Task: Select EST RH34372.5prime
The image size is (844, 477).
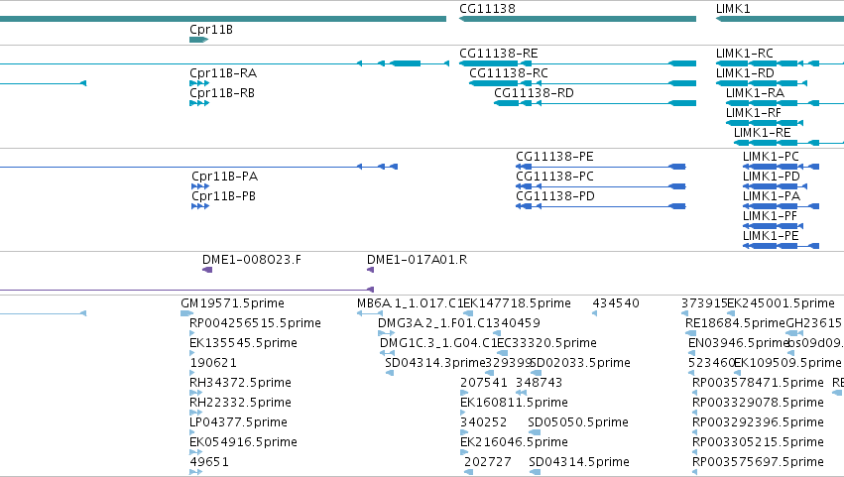Action: 240,383
